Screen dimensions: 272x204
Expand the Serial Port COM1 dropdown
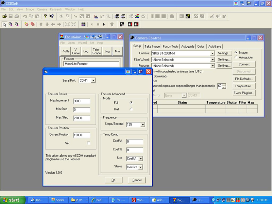point(93,81)
